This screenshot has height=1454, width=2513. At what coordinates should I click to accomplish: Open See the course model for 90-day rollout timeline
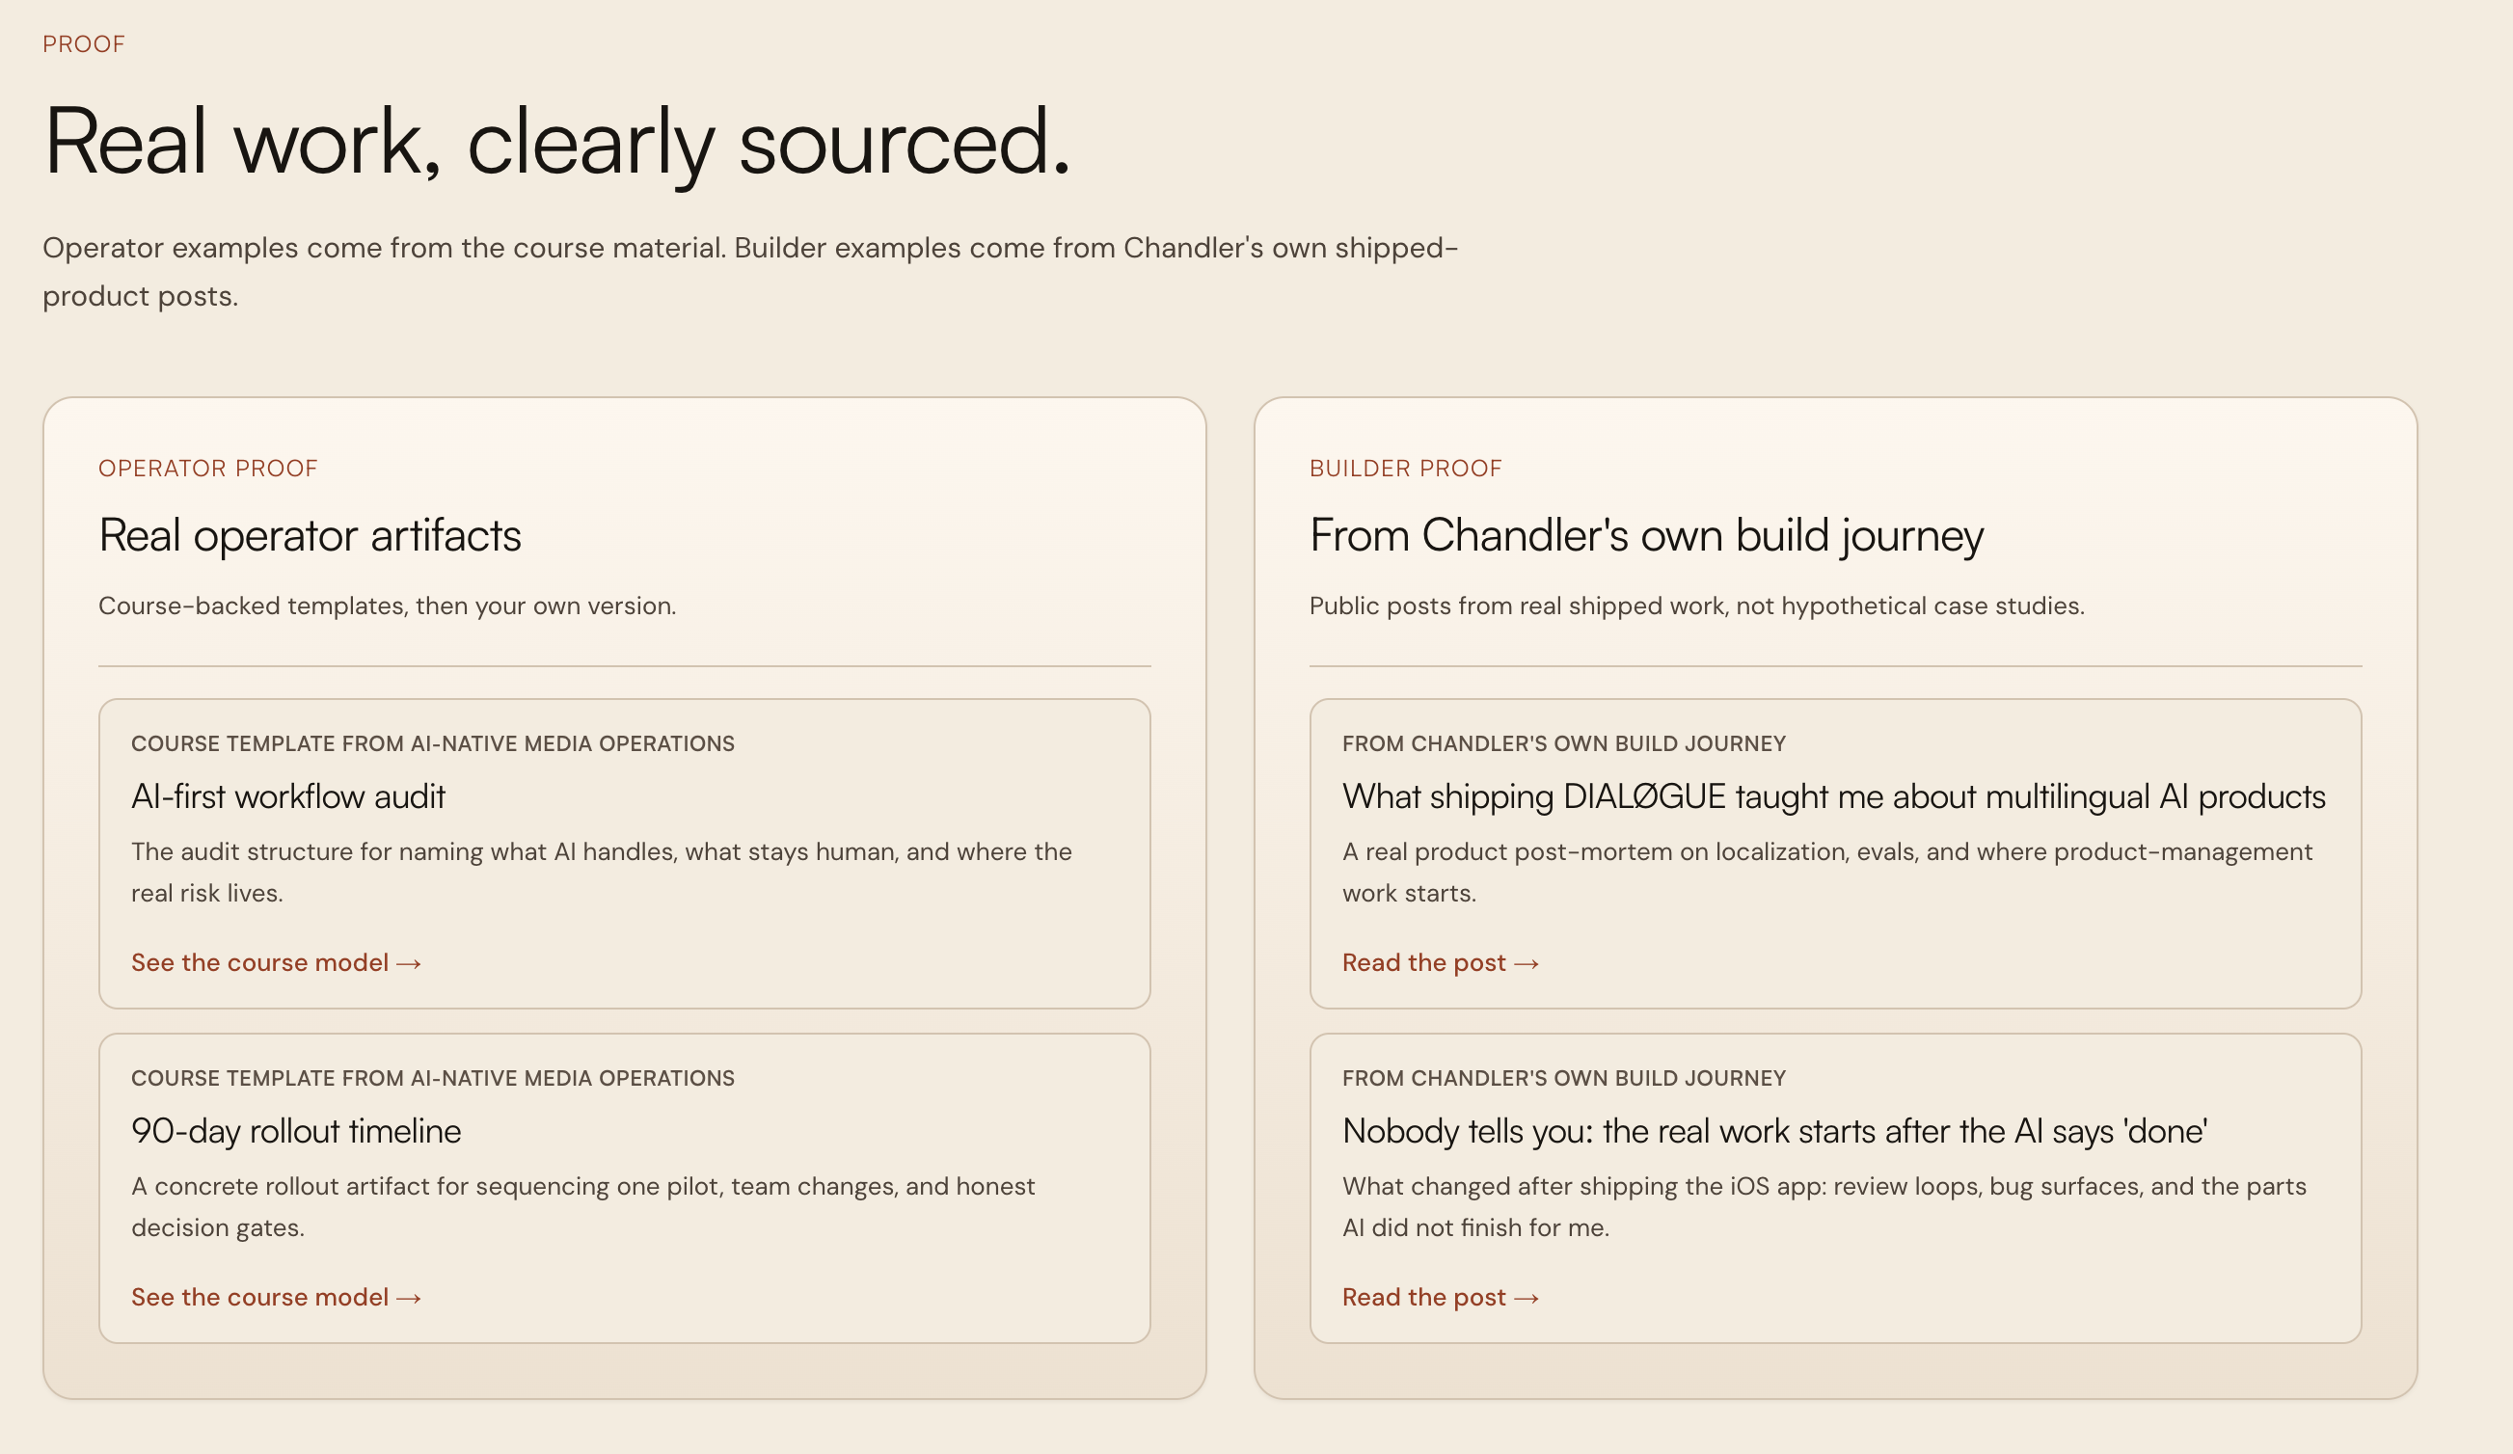click(276, 1297)
